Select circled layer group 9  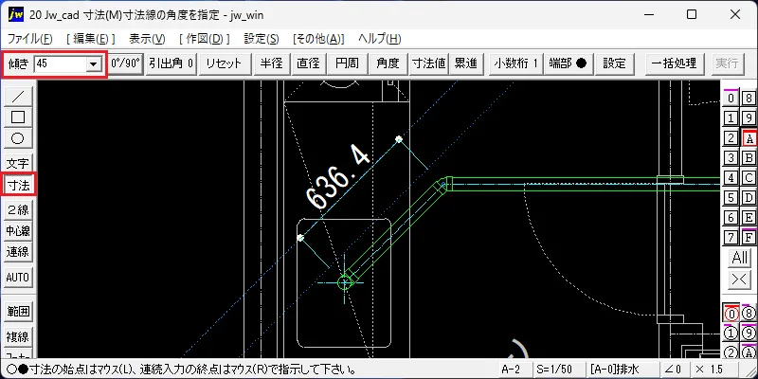tap(749, 334)
